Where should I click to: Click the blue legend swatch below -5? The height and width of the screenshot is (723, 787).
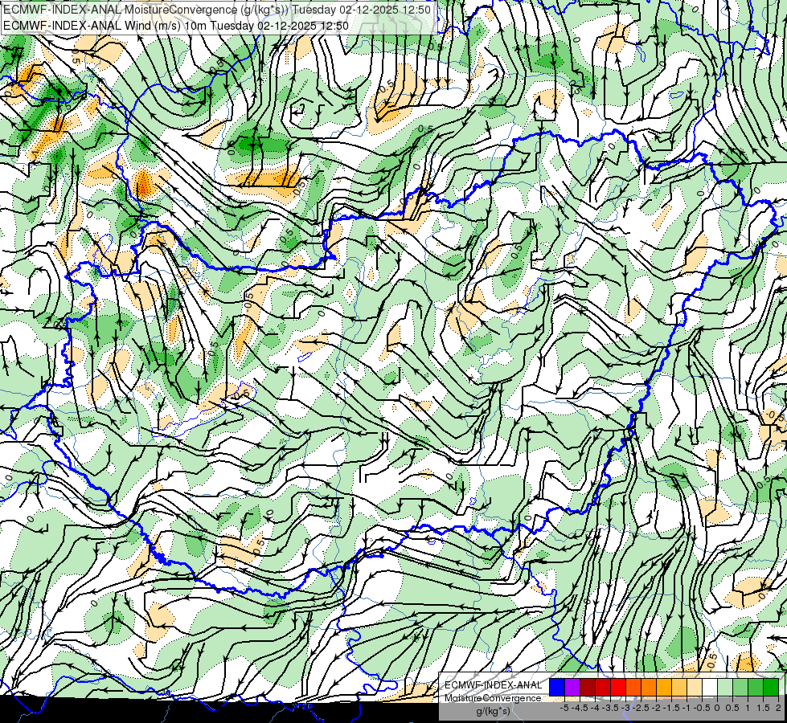[x=556, y=687]
